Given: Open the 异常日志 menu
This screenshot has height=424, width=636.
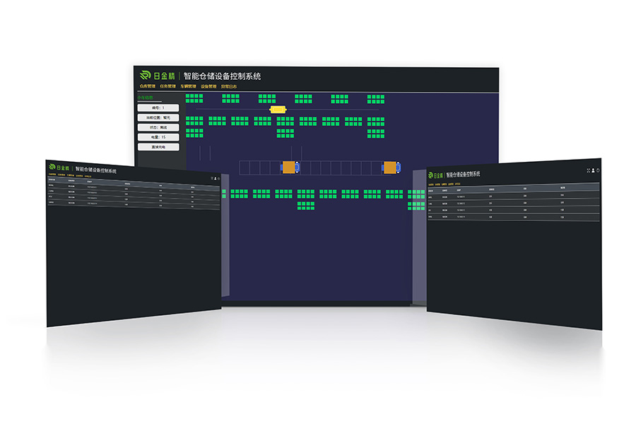Looking at the screenshot, I should pyautogui.click(x=229, y=86).
